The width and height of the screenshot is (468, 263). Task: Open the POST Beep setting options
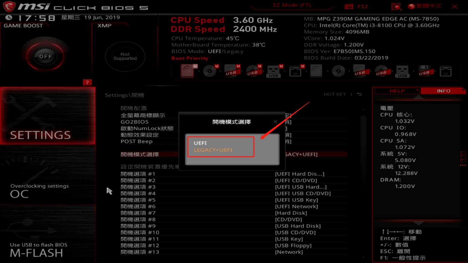(136, 141)
